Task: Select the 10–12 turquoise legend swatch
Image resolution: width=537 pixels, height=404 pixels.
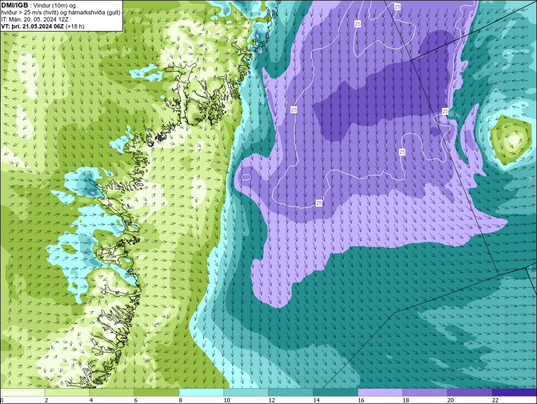Action: 246,392
